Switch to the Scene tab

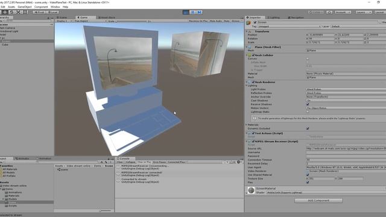click(x=63, y=17)
